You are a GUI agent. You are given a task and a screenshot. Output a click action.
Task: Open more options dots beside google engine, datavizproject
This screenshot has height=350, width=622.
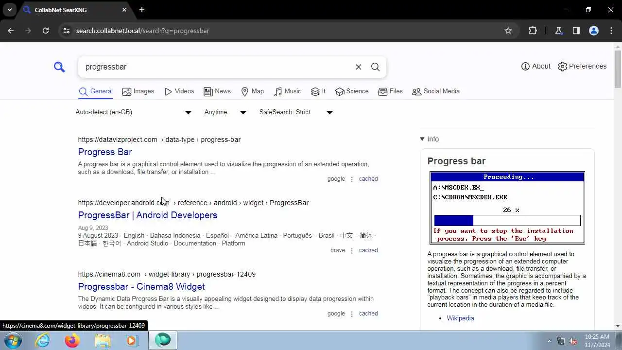(x=352, y=179)
